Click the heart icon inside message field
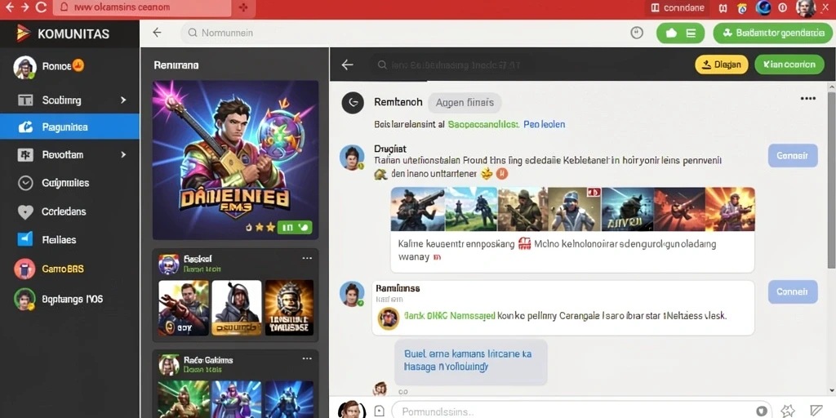The image size is (836, 418). pyautogui.click(x=762, y=411)
